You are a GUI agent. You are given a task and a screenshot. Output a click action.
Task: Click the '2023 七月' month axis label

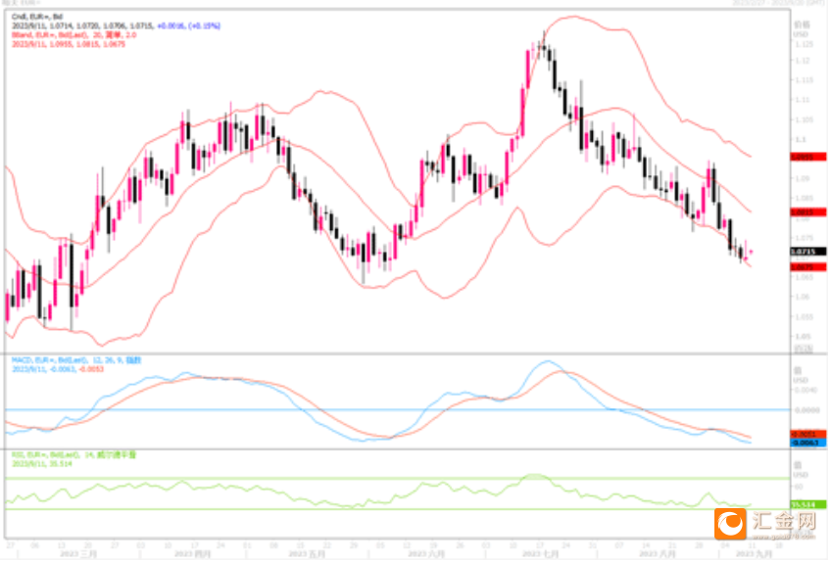(540, 554)
